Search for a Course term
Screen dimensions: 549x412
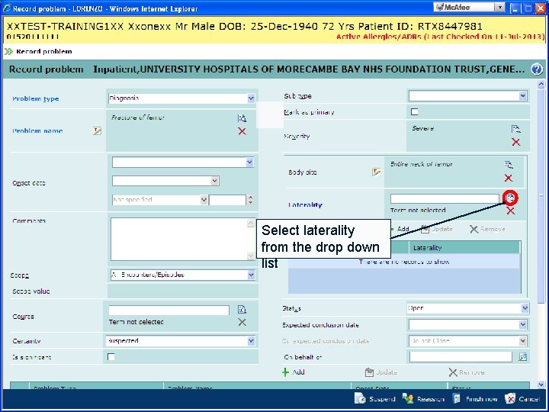242,310
